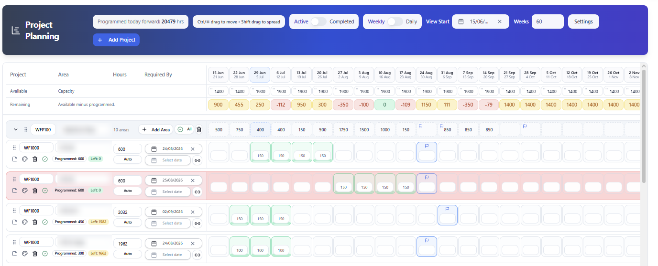Toggle Auto on the 1962 hours row
658x266 pixels.
[128, 254]
